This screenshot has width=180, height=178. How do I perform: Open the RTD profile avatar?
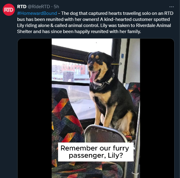coord(9,10)
